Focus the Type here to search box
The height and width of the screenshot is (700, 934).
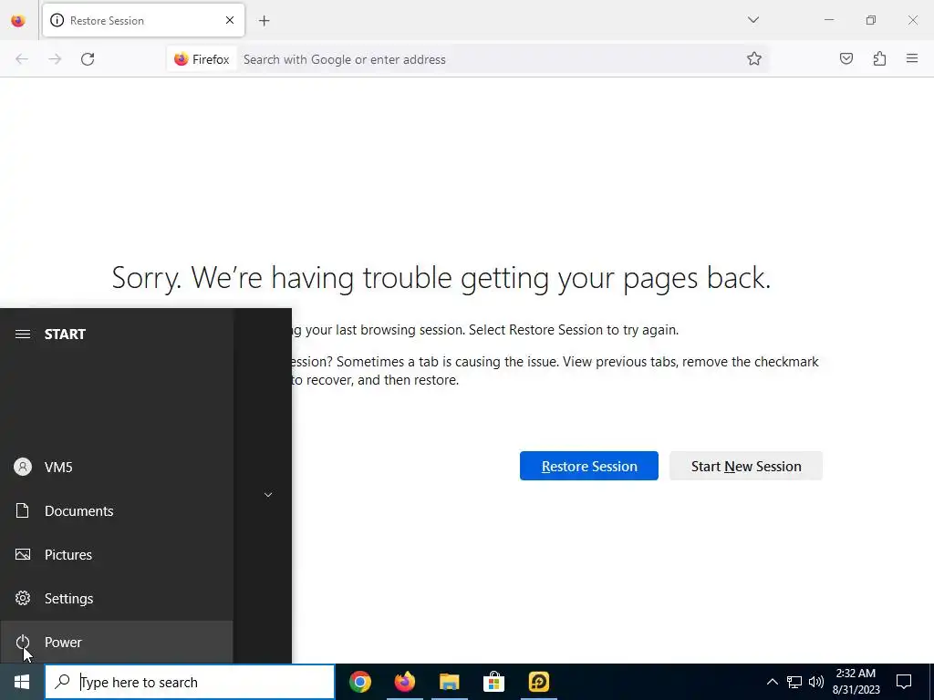[x=190, y=682]
